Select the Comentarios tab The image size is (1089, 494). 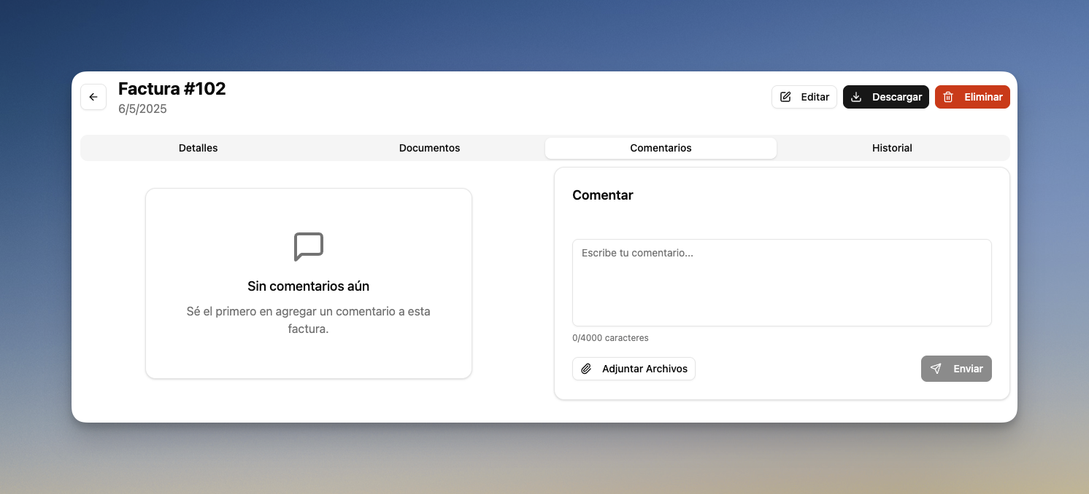[x=661, y=148]
